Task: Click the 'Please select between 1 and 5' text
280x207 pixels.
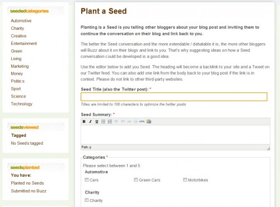Action: click(111, 165)
